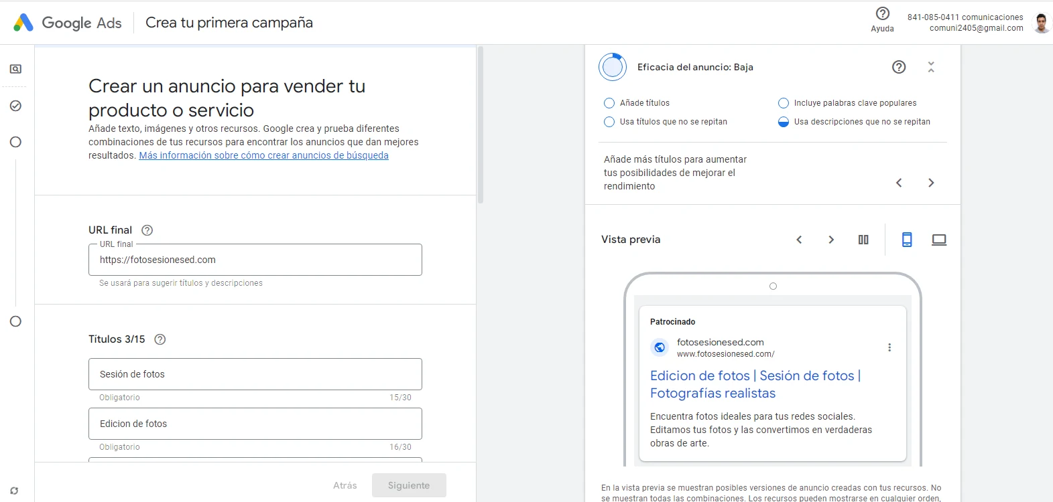Open help icon beside URL final label
Viewport: 1053px width, 502px height.
pyautogui.click(x=147, y=230)
